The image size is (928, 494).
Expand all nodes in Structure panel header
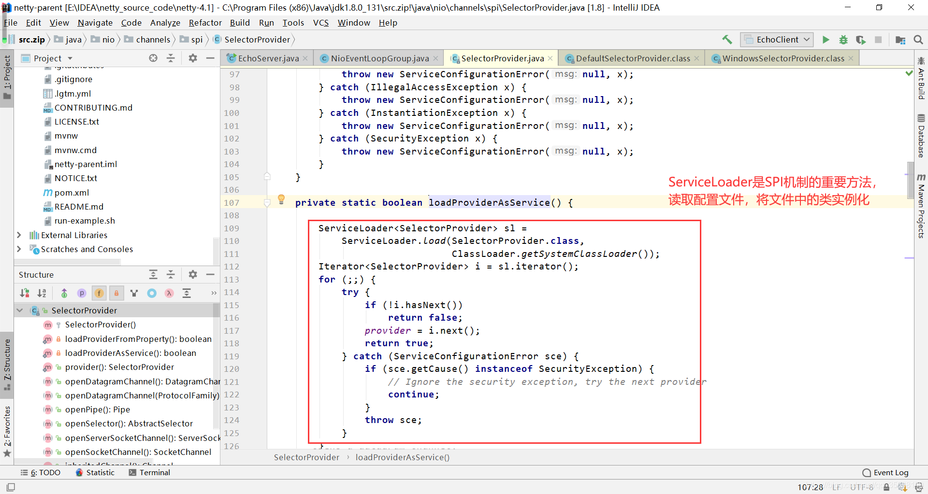click(x=153, y=274)
